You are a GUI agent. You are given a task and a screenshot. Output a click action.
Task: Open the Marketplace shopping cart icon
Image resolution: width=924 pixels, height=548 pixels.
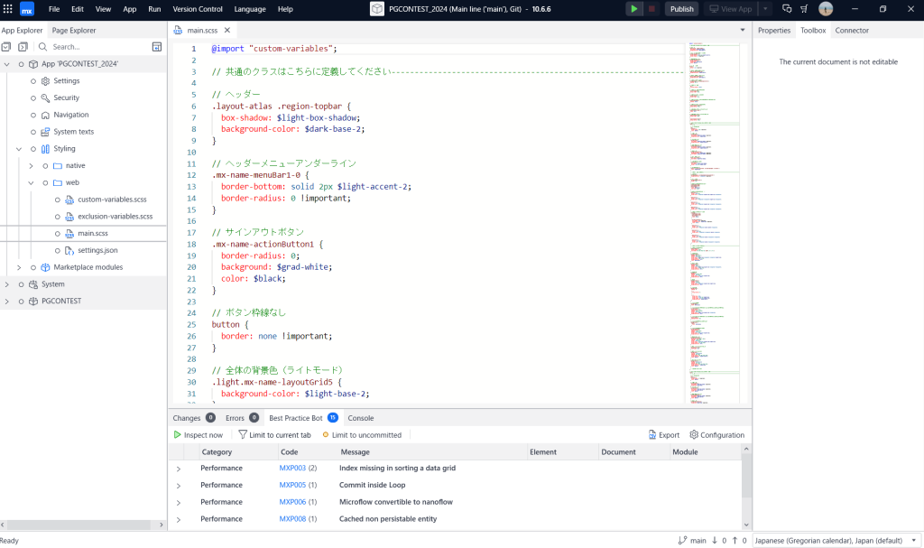point(805,9)
